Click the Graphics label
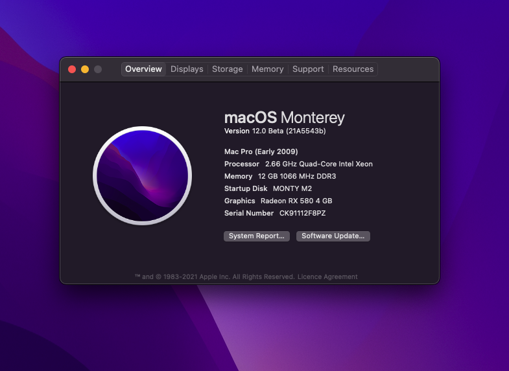This screenshot has width=509, height=371. (x=239, y=201)
